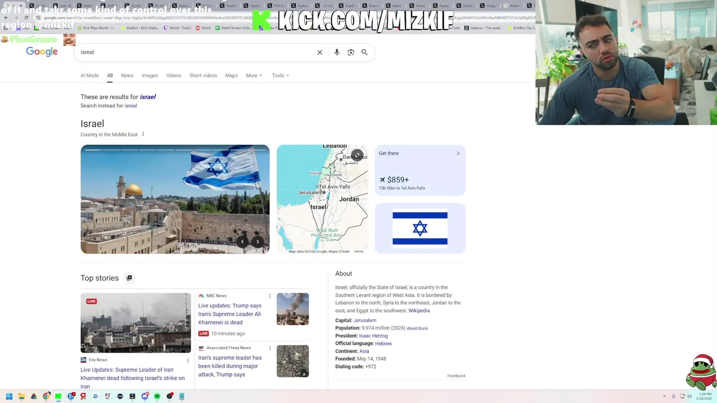The height and width of the screenshot is (403, 717).
Task: Open Fox News Live Updates headline
Action: tap(133, 378)
